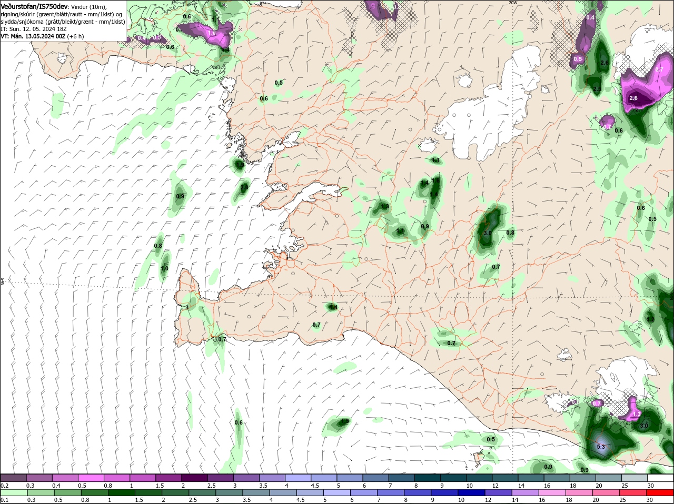Click the 'slydda/snjókoma' legend description line
The image size is (674, 504).
pos(63,22)
